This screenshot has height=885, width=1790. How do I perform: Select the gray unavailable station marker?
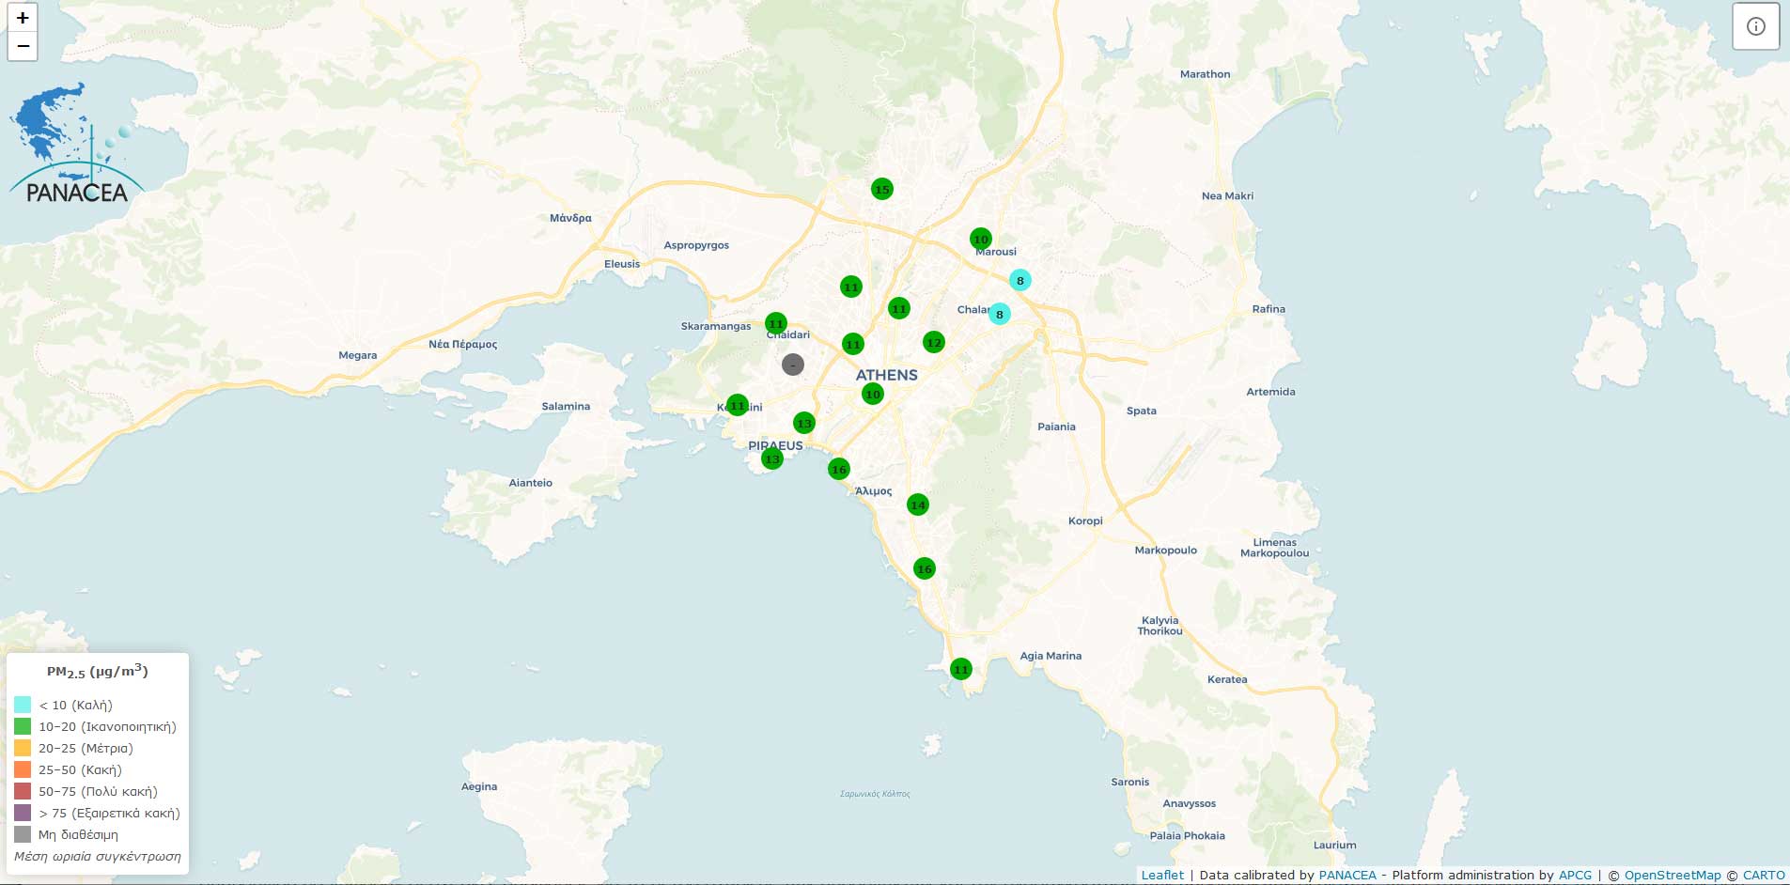click(x=793, y=365)
